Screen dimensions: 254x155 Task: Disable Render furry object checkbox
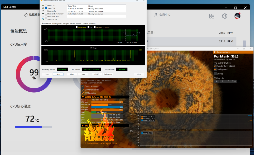(215, 66)
